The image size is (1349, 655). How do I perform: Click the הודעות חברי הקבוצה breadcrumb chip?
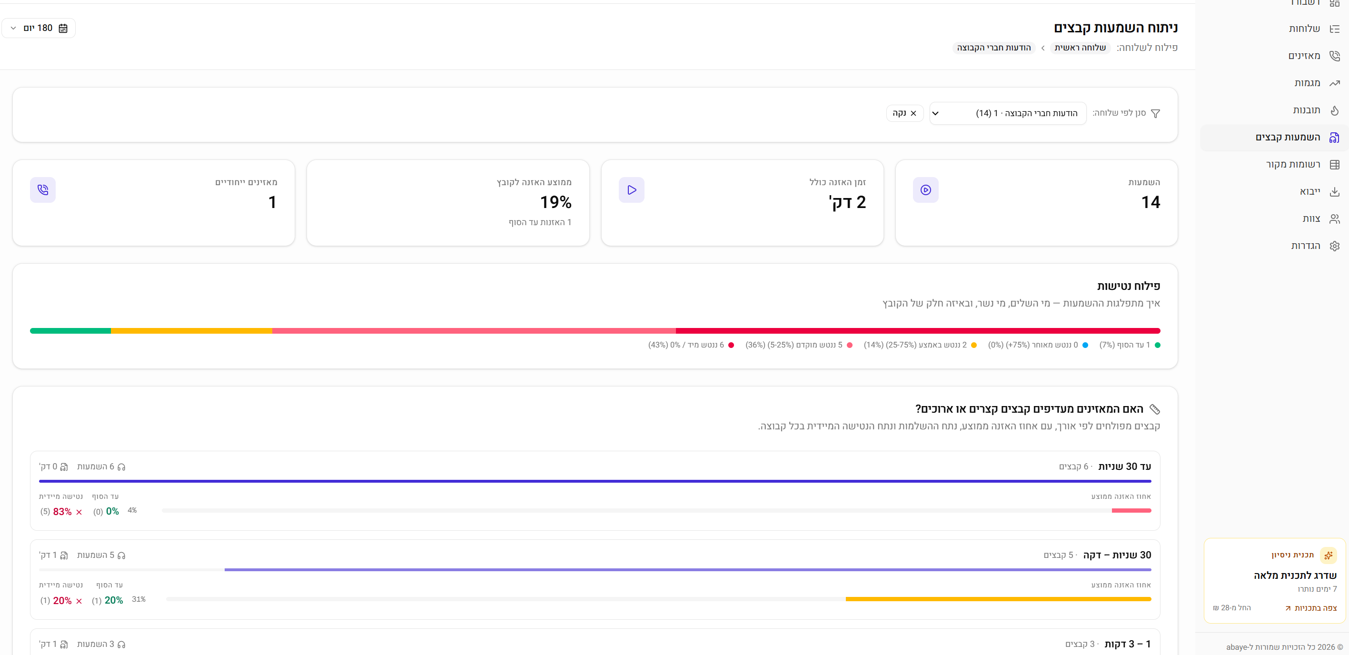coord(993,48)
